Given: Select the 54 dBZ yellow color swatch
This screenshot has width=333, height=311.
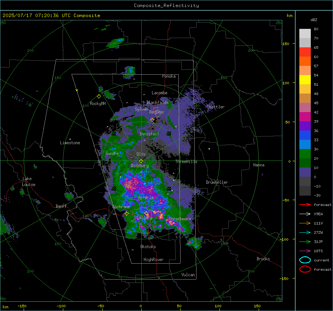Looking at the screenshot, I should click(x=305, y=80).
